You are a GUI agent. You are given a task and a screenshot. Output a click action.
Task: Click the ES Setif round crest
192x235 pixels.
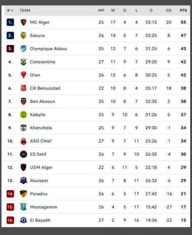tap(23, 154)
